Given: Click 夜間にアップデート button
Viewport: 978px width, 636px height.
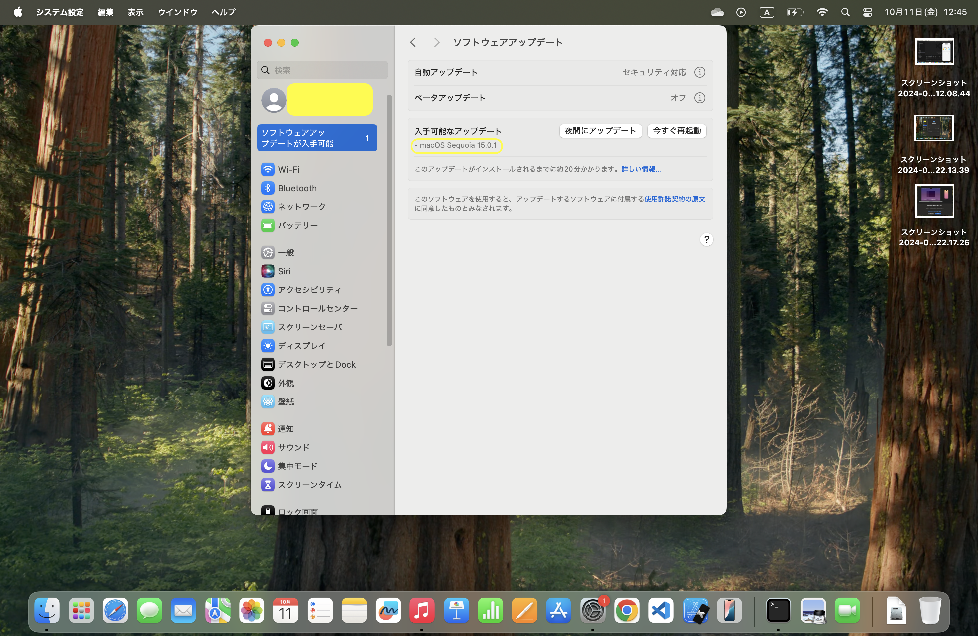Looking at the screenshot, I should [600, 131].
